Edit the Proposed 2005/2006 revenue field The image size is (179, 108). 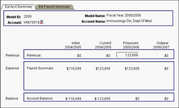(x=128, y=55)
